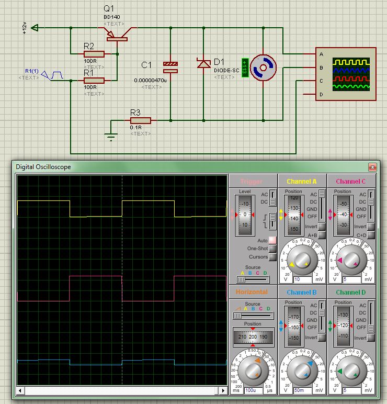
Task: Select the ground terminal symbol
Action: tap(110, 136)
